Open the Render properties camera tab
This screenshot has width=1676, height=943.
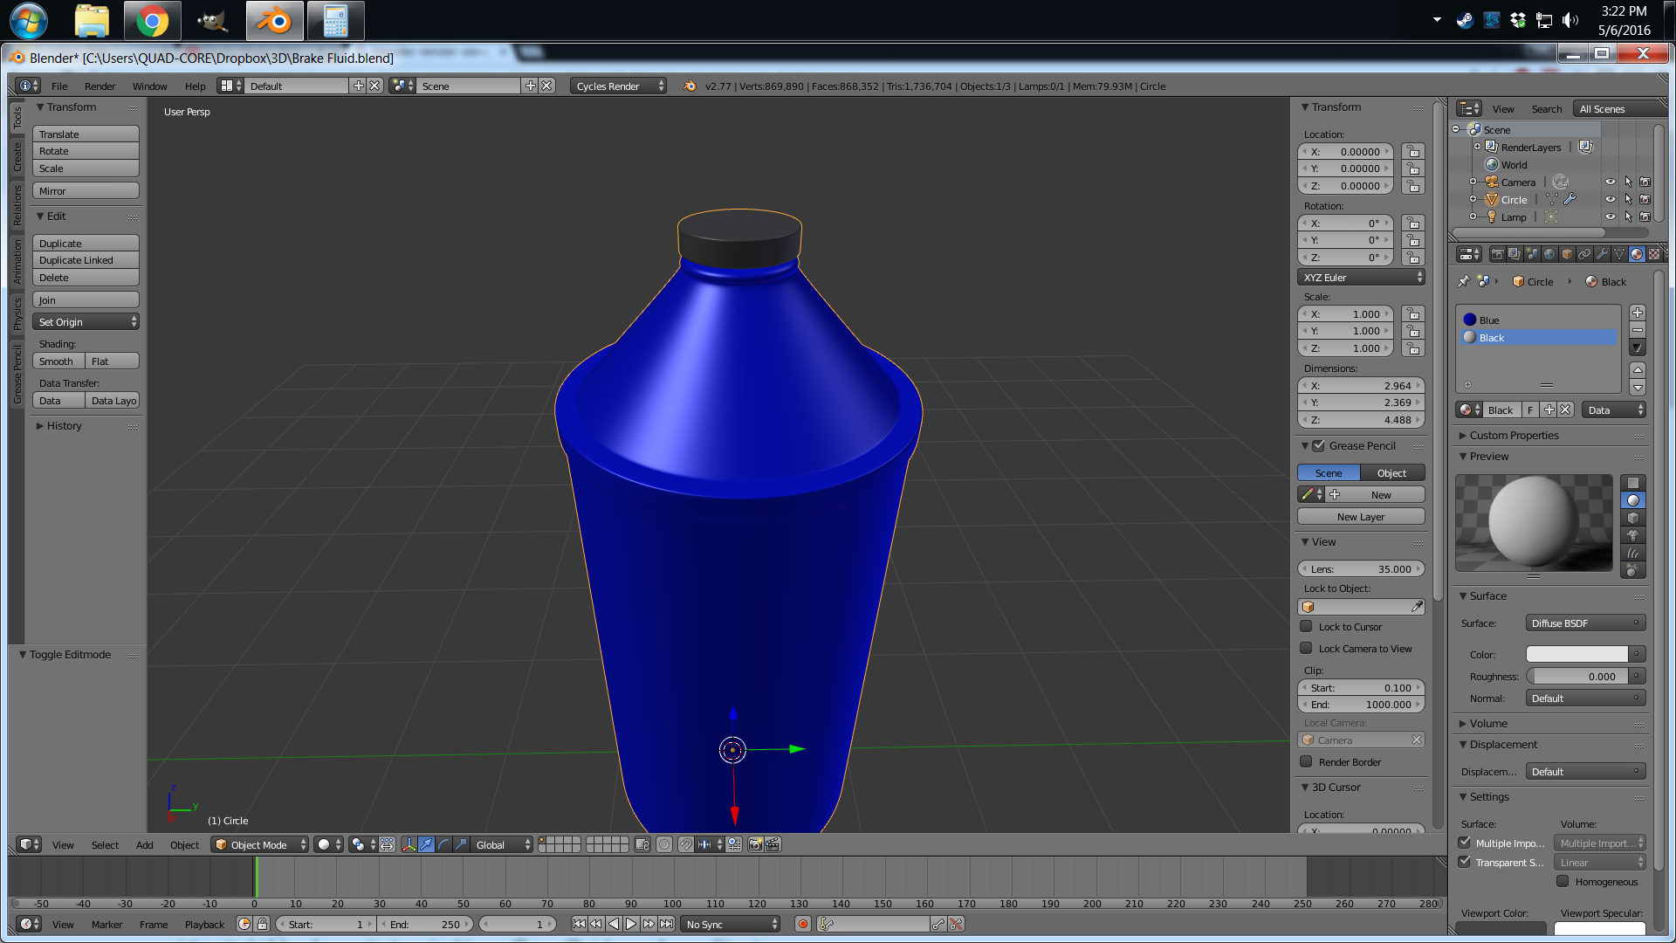pos(1497,254)
